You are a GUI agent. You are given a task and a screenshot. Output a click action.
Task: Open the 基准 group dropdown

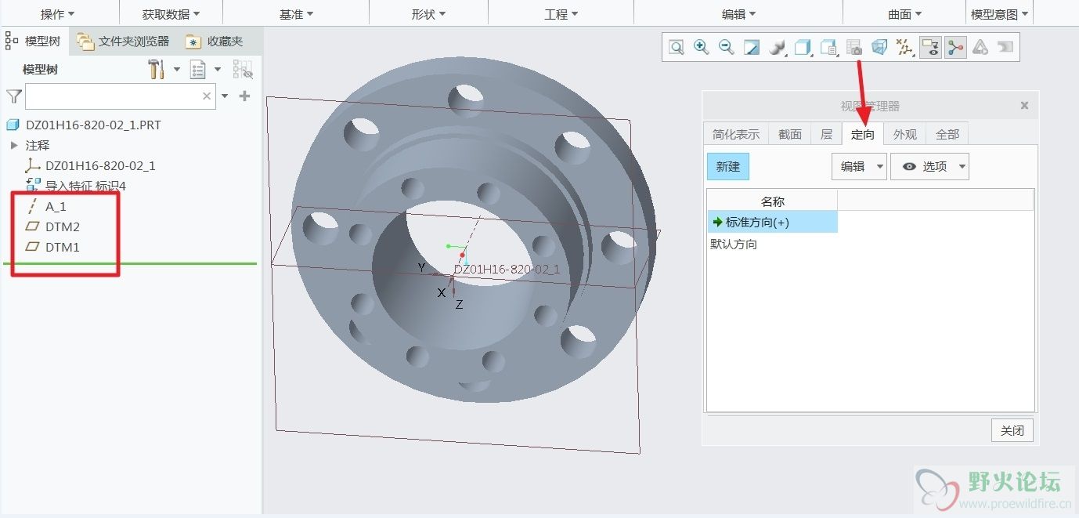pyautogui.click(x=296, y=14)
